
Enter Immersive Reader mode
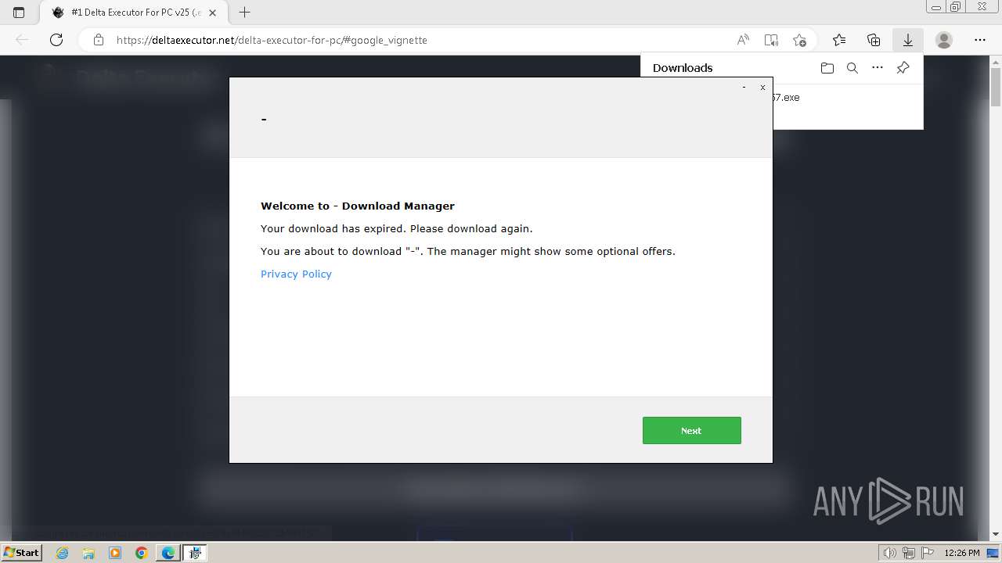tap(771, 40)
